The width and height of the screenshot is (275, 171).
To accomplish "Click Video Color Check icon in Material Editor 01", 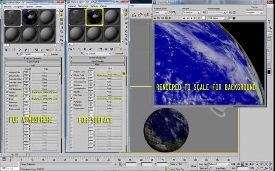I will 61,28.
